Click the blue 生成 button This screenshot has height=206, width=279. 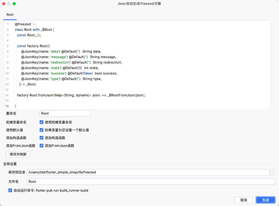pyautogui.click(x=265, y=200)
